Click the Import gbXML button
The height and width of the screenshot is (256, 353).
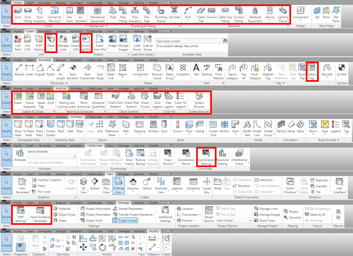pos(86,43)
